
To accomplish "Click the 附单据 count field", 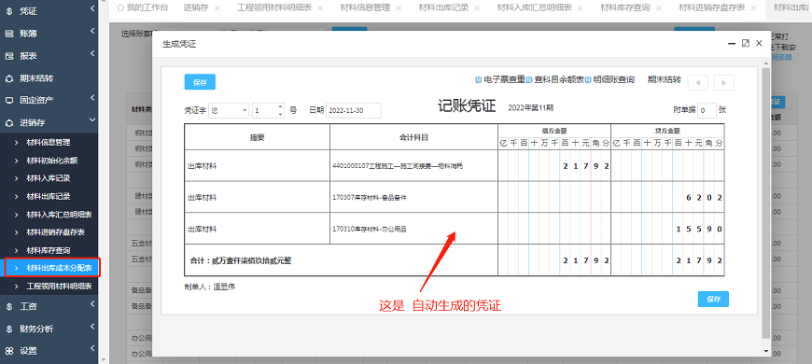I will 707,110.
